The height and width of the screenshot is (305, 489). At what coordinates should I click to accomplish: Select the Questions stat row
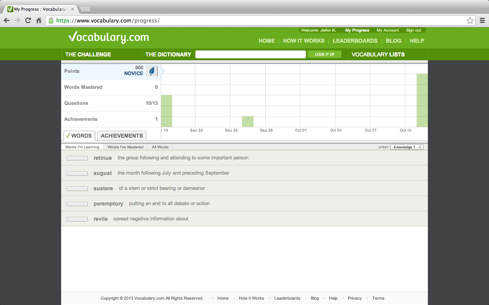(x=111, y=103)
